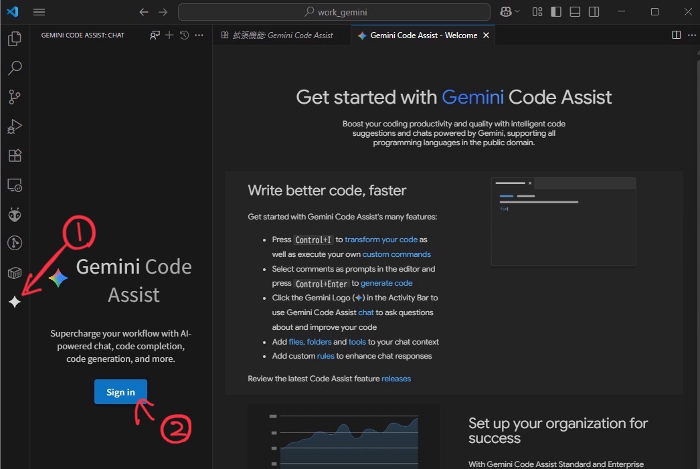Open the Extensions view
The height and width of the screenshot is (469, 700).
(15, 155)
